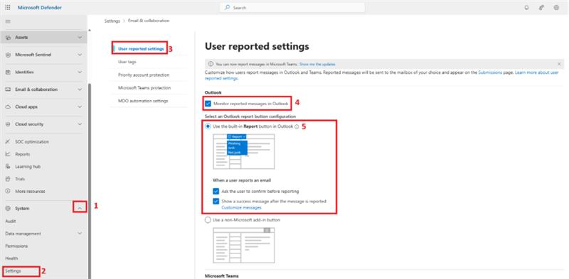Open Audit under System

(x=11, y=221)
